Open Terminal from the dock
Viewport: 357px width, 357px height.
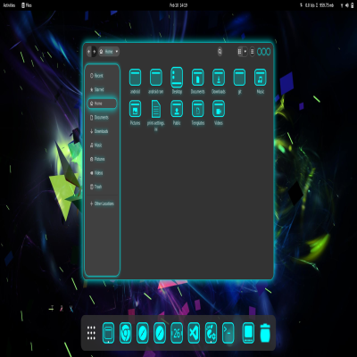(228, 333)
